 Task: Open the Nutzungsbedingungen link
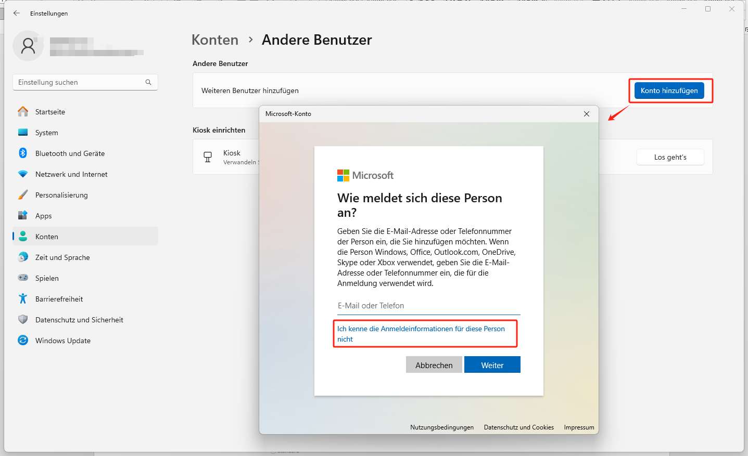[442, 427]
